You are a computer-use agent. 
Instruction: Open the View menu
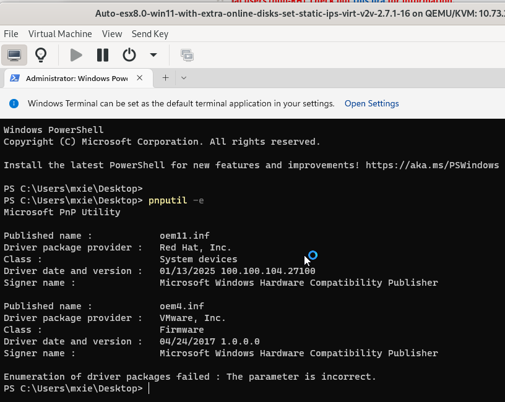point(112,34)
